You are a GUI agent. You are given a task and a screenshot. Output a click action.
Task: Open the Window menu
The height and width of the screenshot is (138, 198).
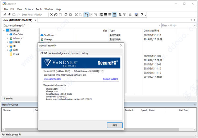pos(49,9)
